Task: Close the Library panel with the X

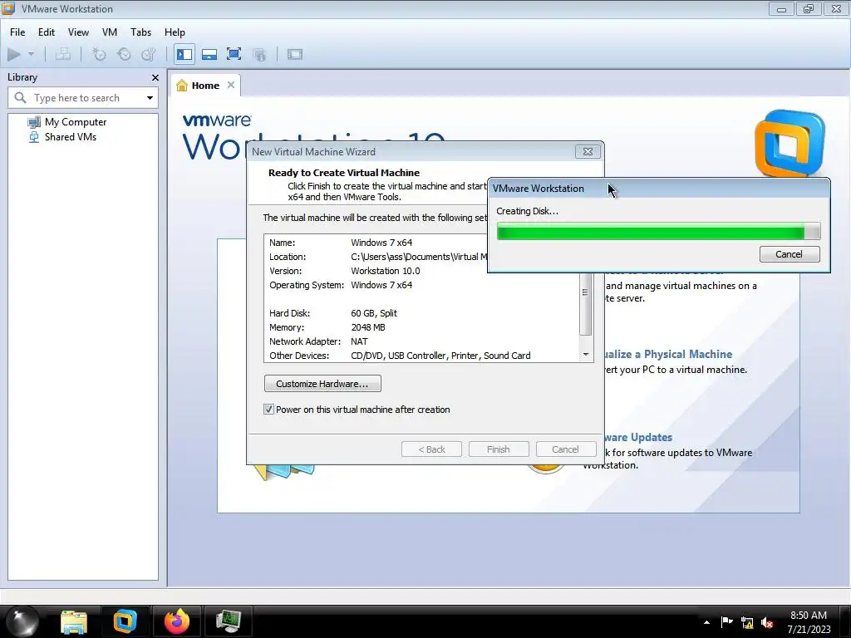Action: 155,77
